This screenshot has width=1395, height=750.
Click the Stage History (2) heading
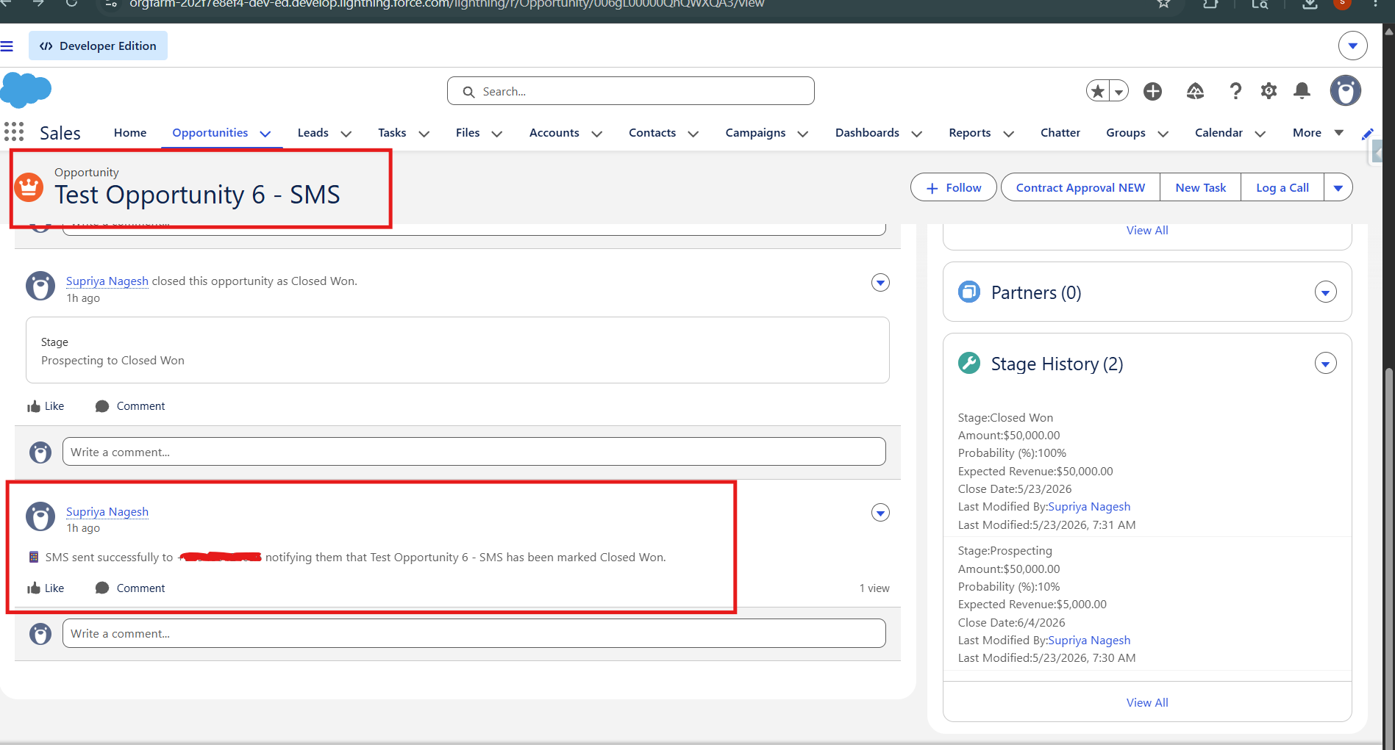pos(1057,364)
